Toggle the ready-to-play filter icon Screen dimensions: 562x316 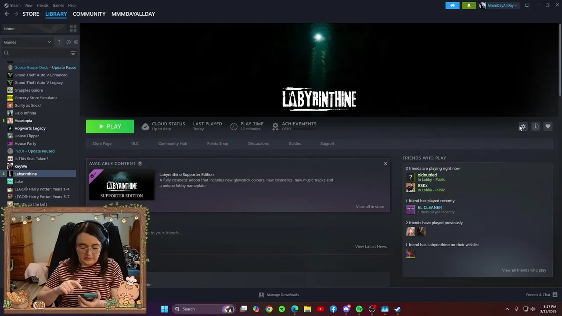(76, 42)
